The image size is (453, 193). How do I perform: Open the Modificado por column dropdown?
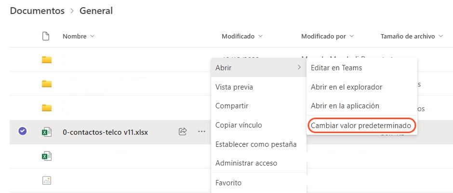tap(352, 37)
